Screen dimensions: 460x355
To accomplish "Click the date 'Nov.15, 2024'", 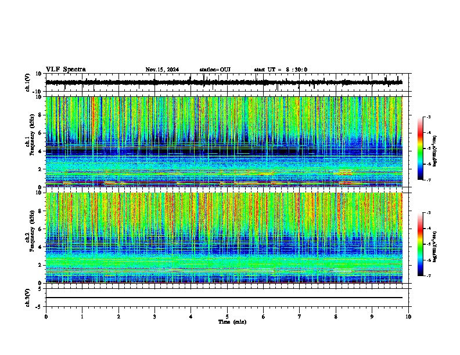I will 162,70.
